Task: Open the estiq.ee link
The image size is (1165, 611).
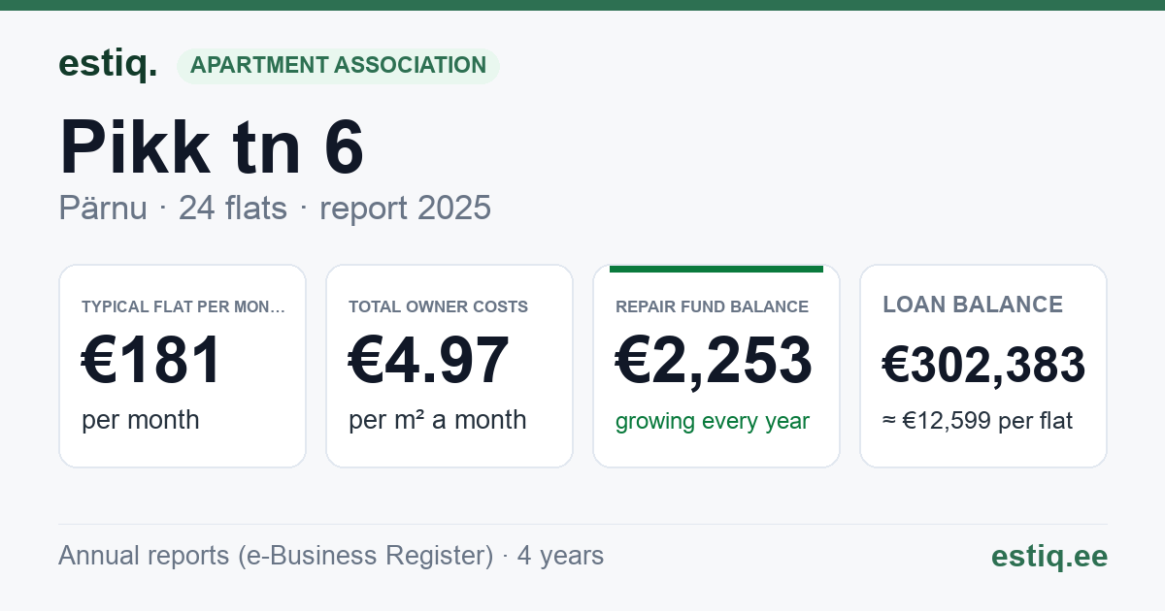Action: pos(1049,556)
